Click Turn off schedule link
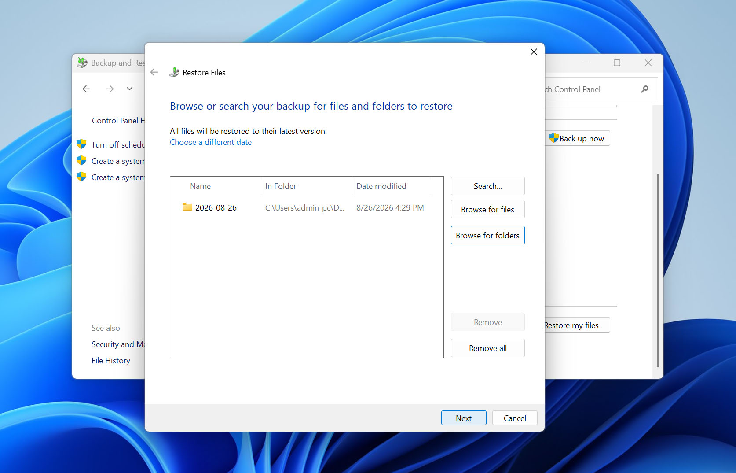This screenshot has height=473, width=736. [118, 145]
